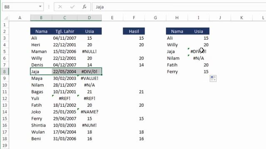Select Willy in the column H table

click(177, 45)
